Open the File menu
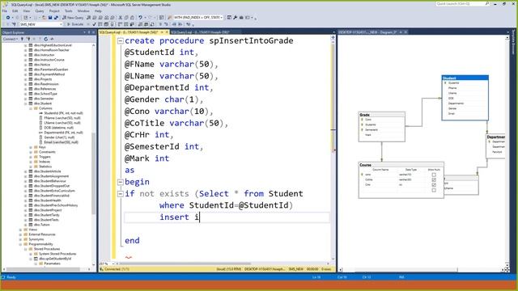The height and width of the screenshot is (291, 518). [5, 11]
